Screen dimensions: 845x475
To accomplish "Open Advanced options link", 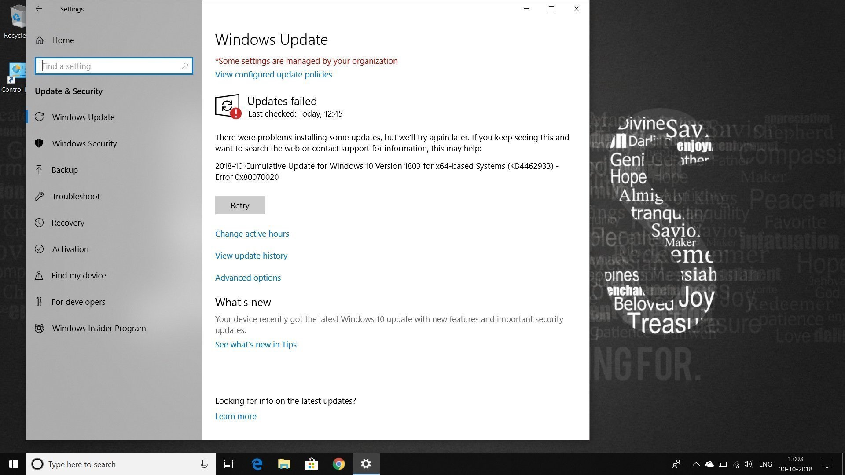I will pyautogui.click(x=248, y=278).
